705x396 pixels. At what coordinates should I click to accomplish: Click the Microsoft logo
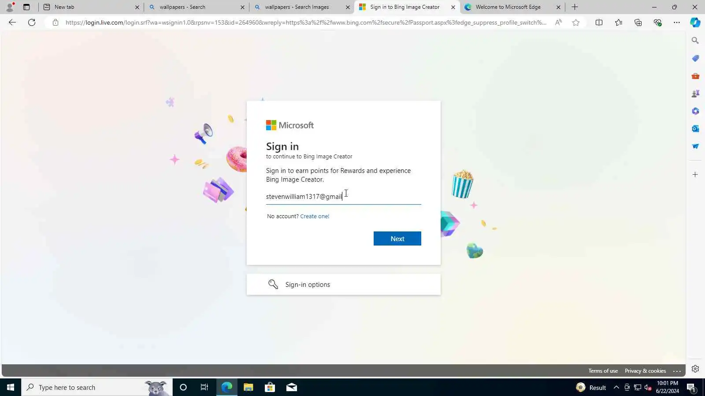[289, 125]
